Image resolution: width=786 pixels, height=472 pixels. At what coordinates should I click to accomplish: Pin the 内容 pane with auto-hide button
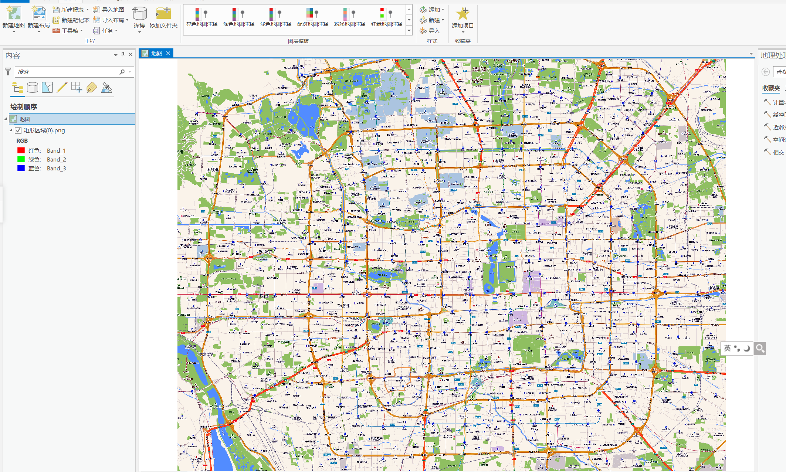coord(123,55)
